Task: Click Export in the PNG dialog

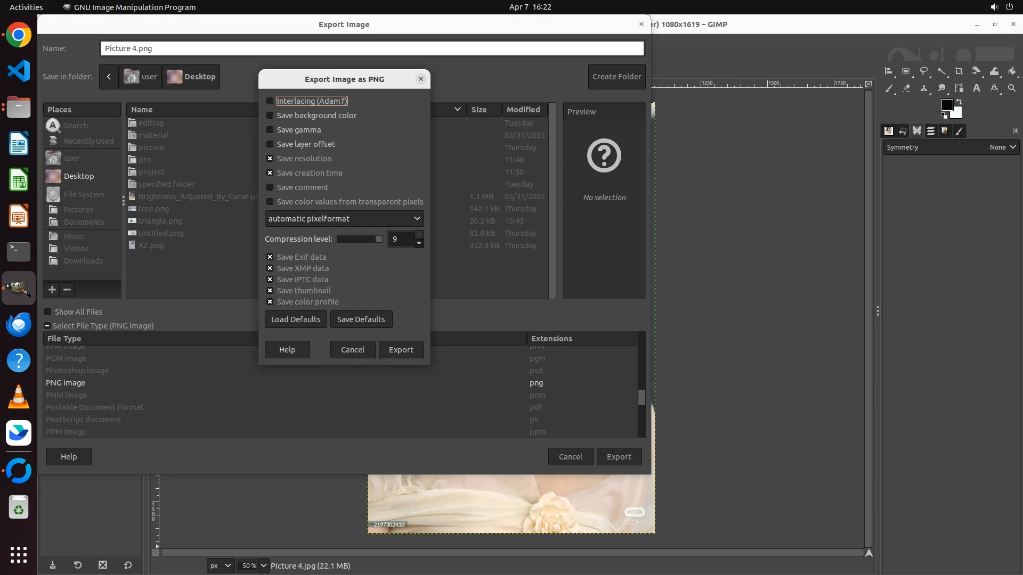Action: click(401, 350)
